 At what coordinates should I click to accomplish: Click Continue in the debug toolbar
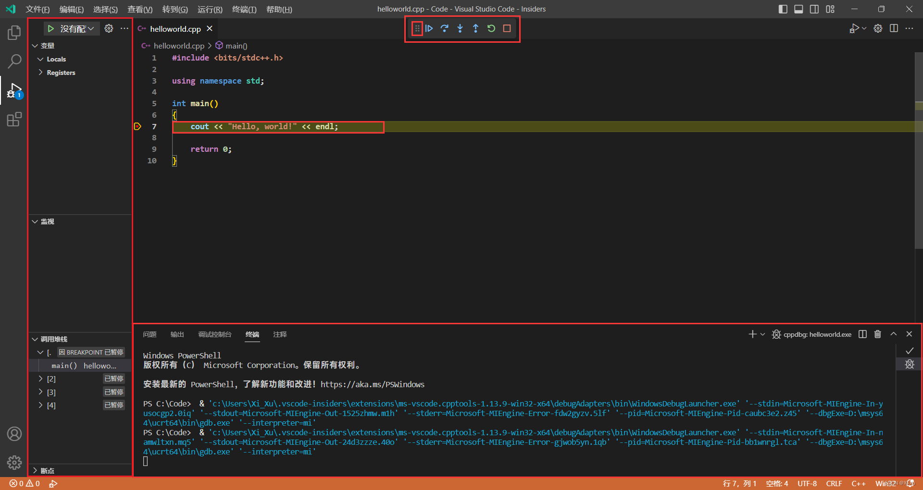coord(429,28)
